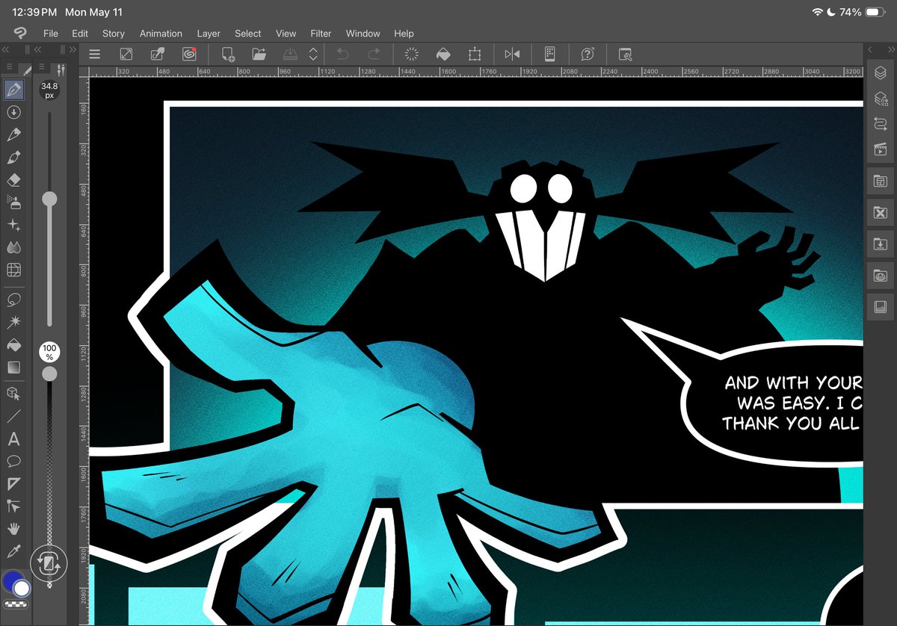Image resolution: width=897 pixels, height=626 pixels.
Task: Select the Operation (down arrow circle) tool
Action: click(x=13, y=112)
